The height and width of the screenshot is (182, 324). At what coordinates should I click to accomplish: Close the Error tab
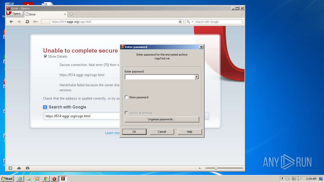tap(65, 14)
